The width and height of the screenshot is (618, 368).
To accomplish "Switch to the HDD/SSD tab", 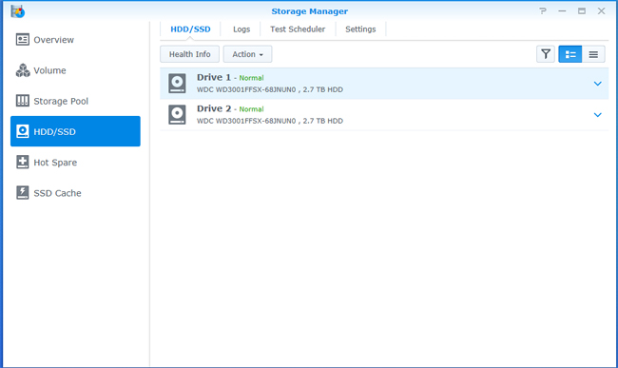I will pyautogui.click(x=190, y=29).
